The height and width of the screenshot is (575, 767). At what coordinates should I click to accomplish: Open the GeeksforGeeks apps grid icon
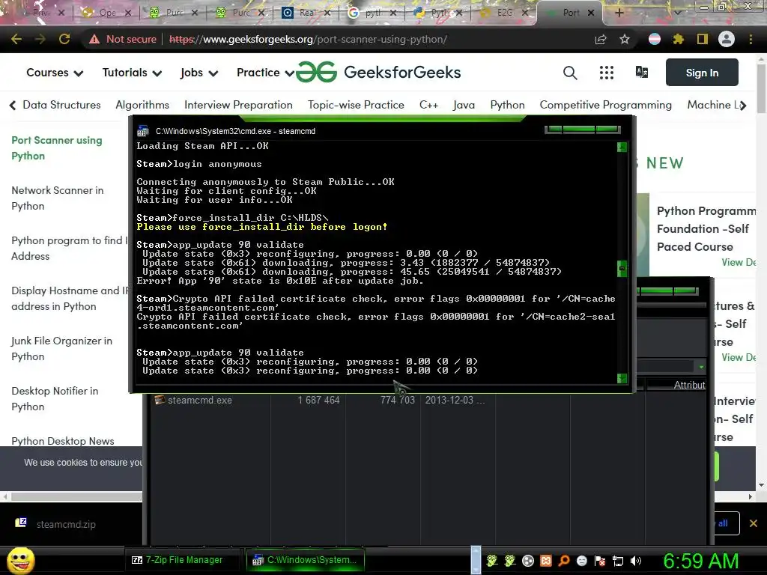pos(607,73)
